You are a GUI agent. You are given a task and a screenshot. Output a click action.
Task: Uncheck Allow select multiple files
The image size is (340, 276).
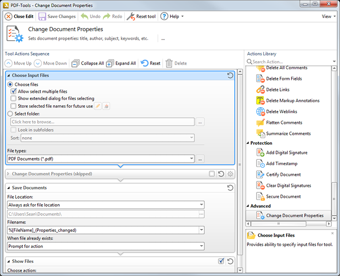14,91
